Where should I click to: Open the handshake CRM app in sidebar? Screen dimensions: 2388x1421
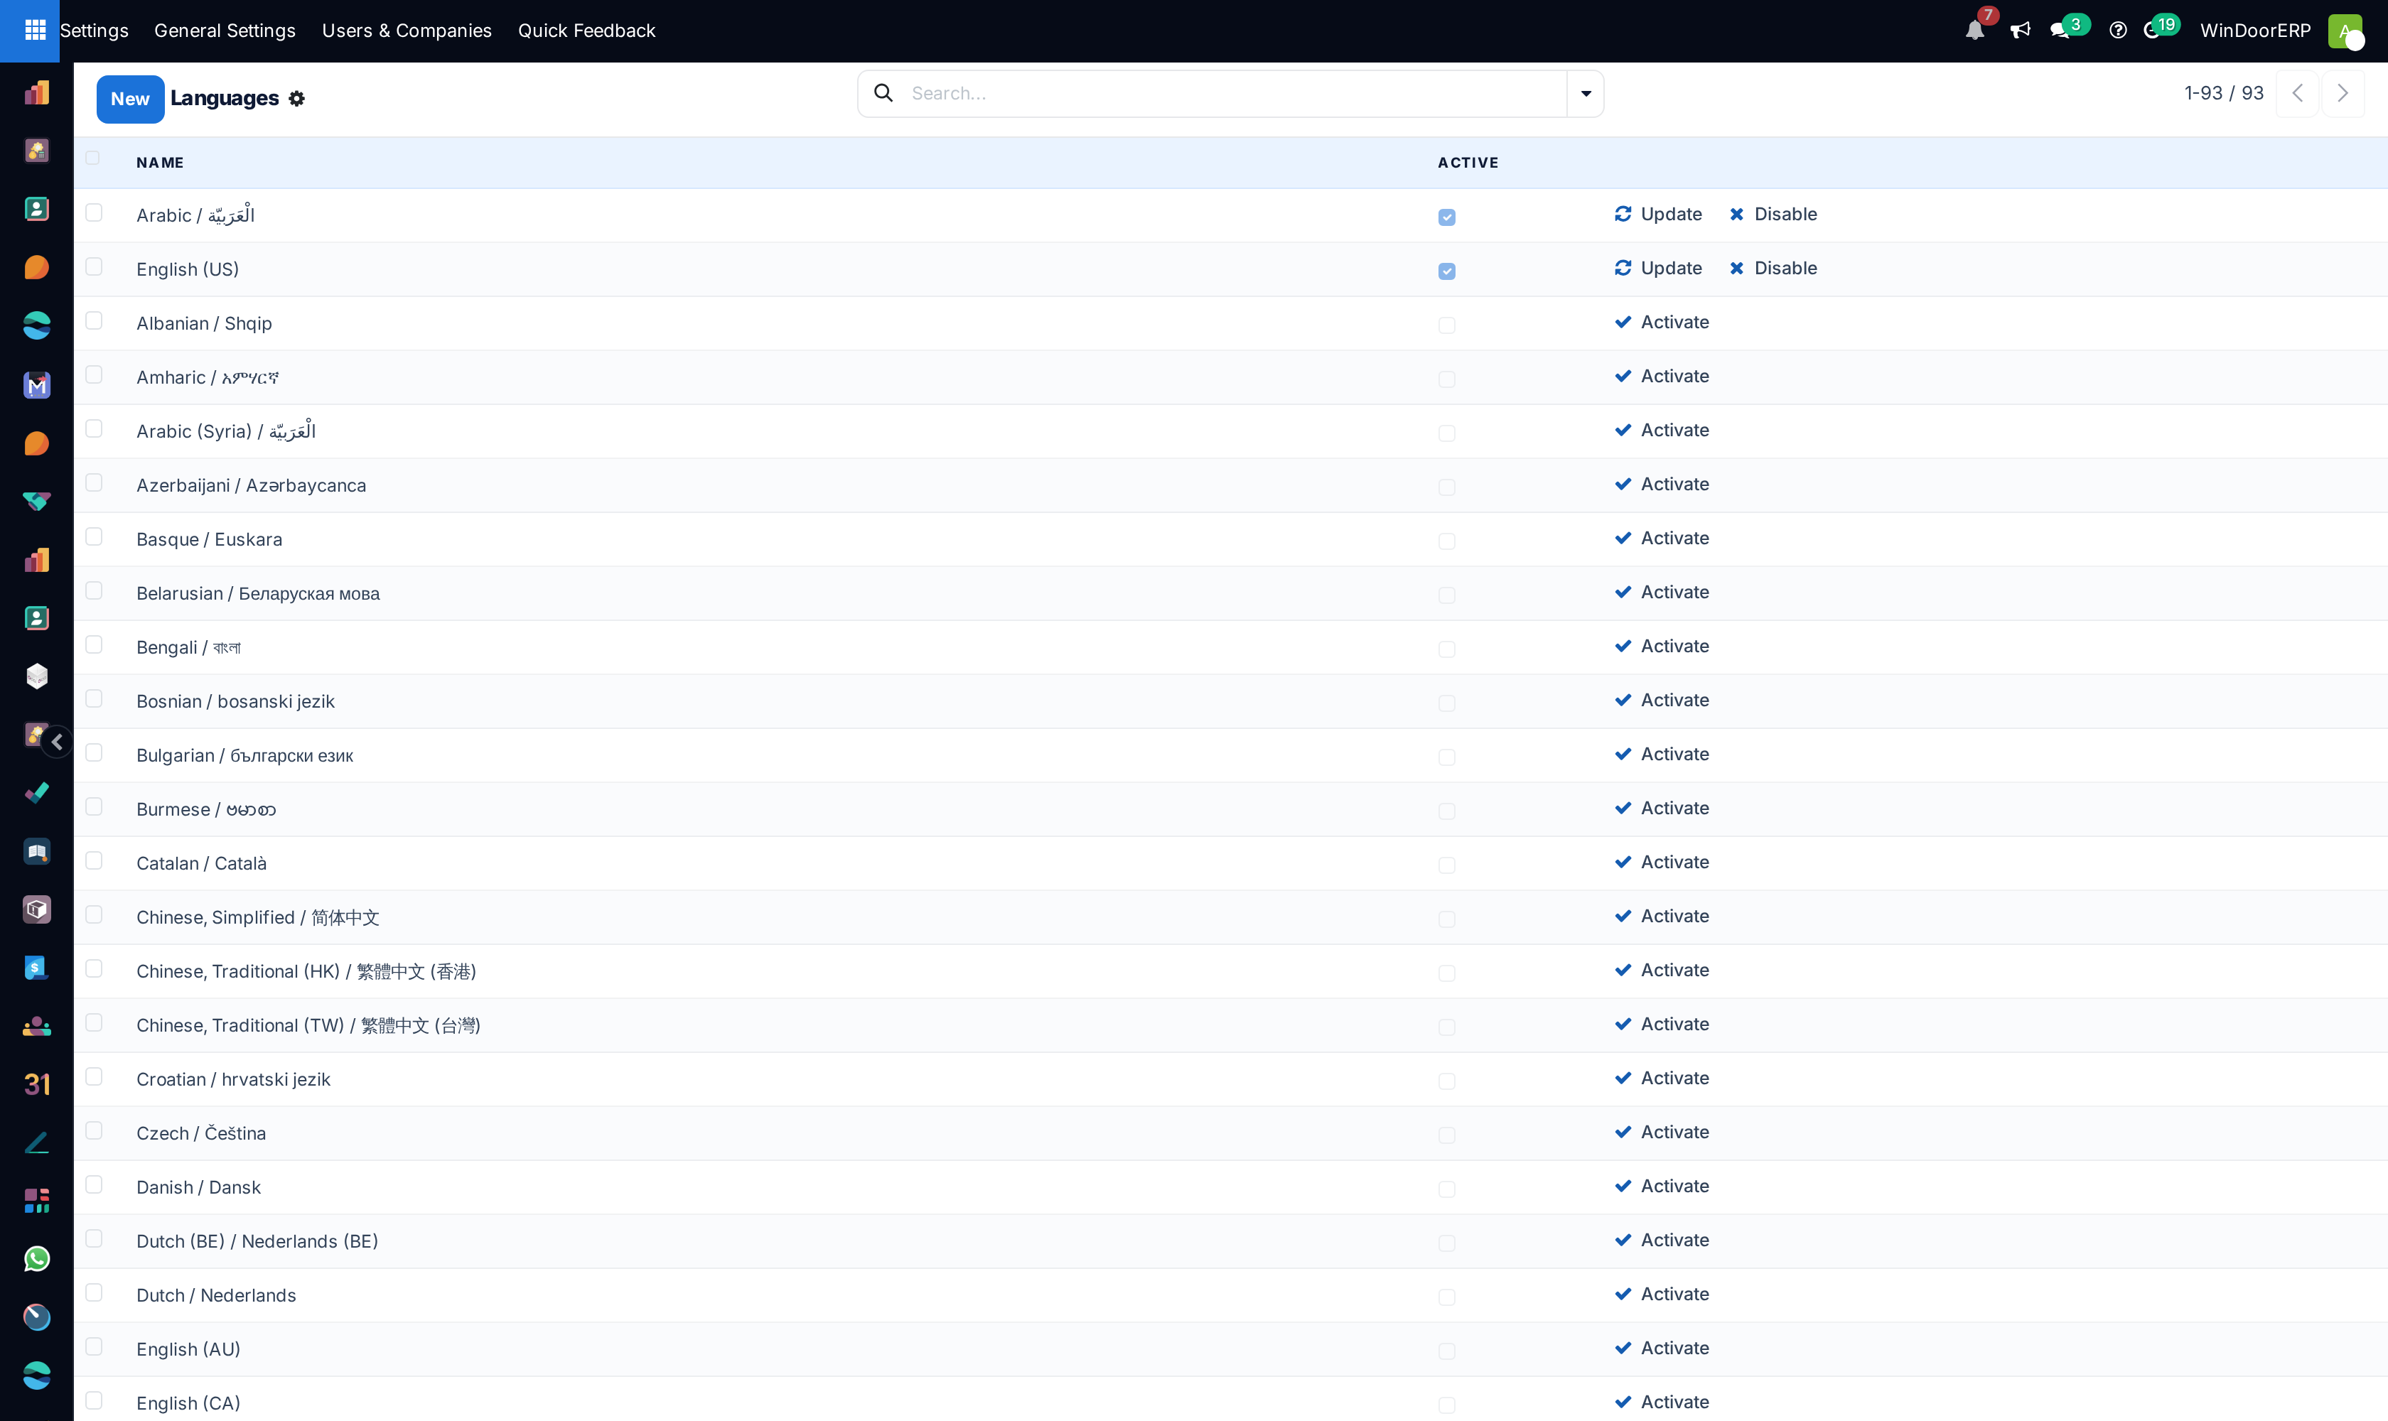click(36, 502)
